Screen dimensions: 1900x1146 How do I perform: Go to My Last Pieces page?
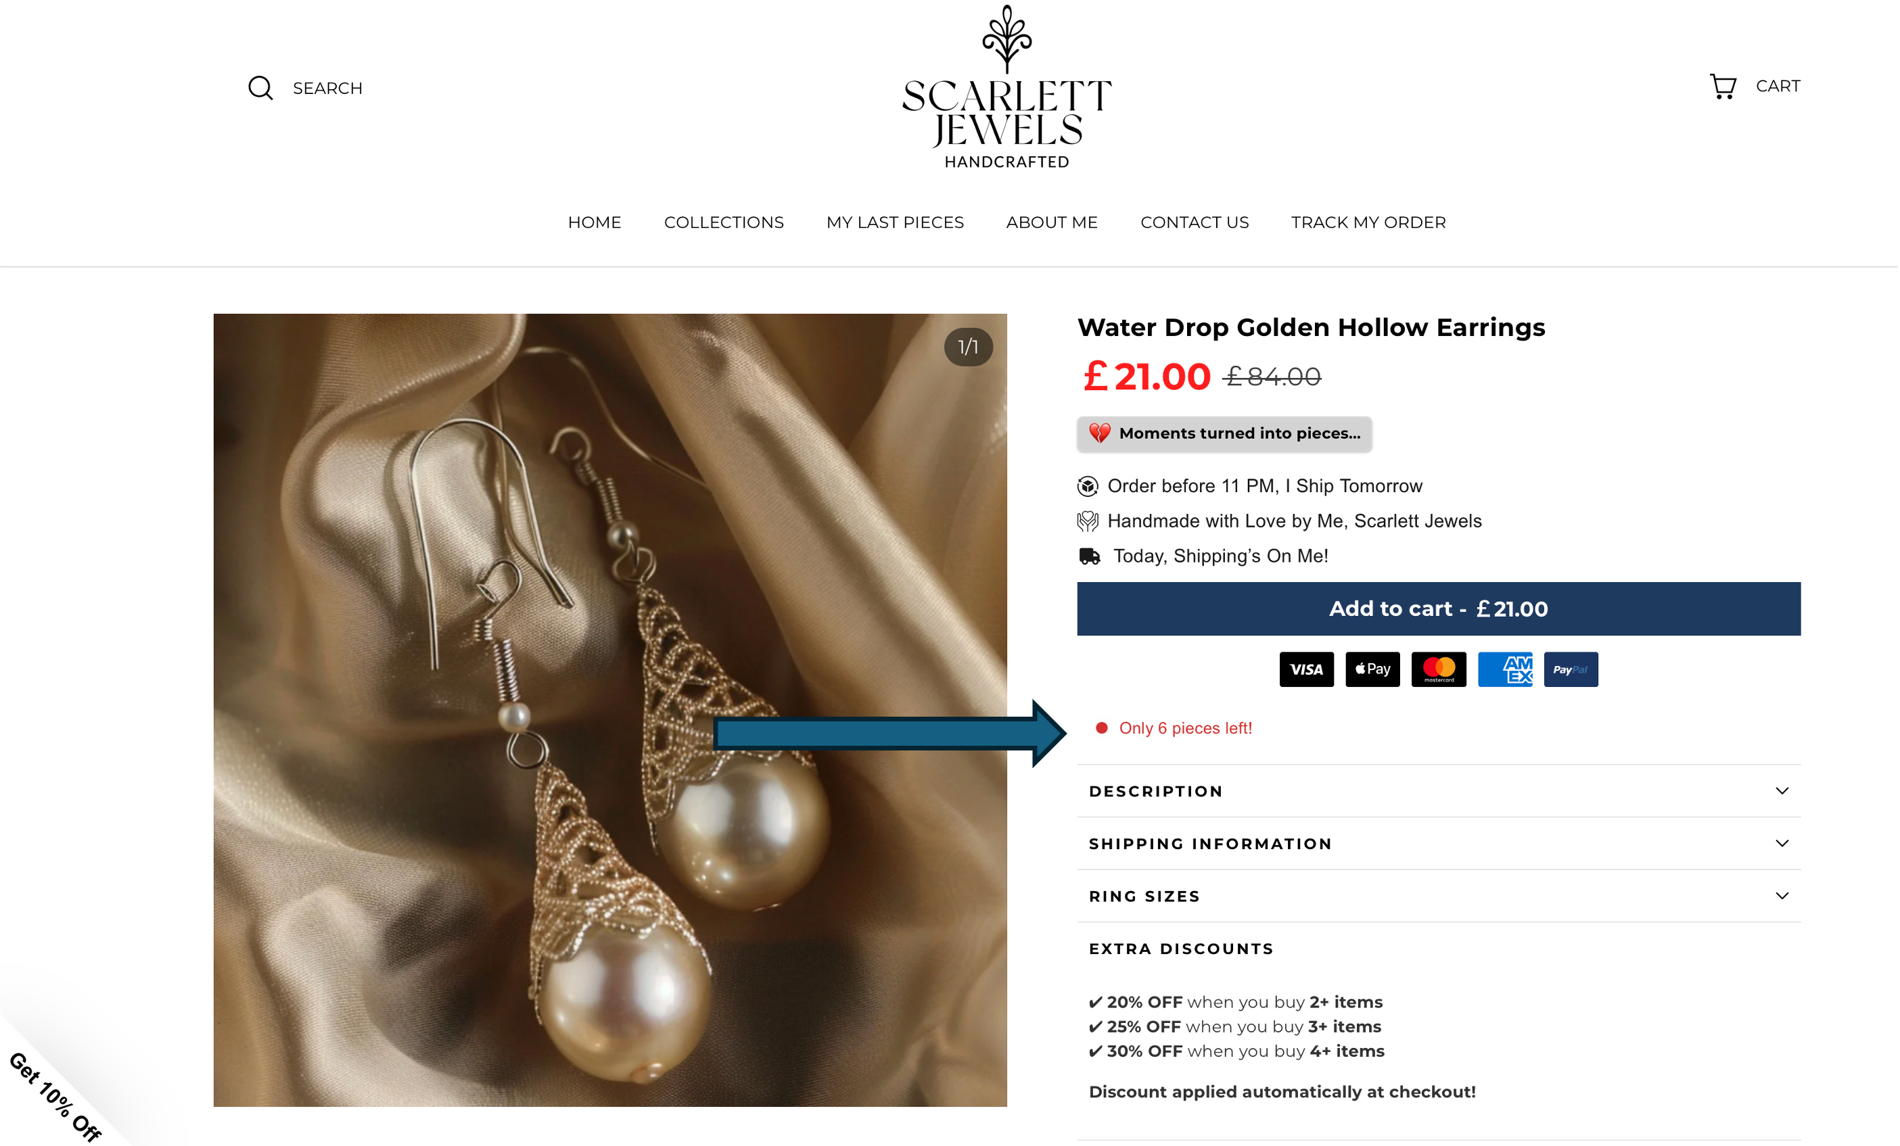click(x=896, y=222)
